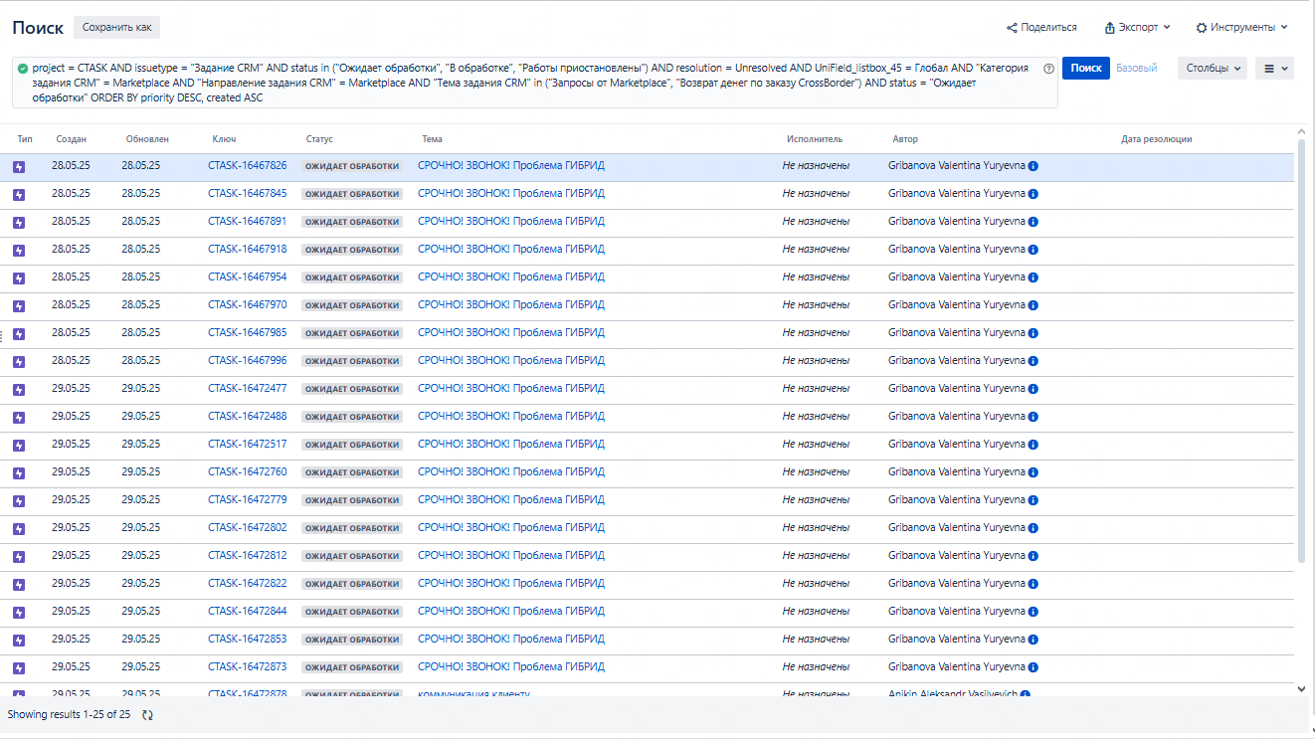Open issue key CTASK-16467985
1315x739 pixels.
pyautogui.click(x=247, y=333)
